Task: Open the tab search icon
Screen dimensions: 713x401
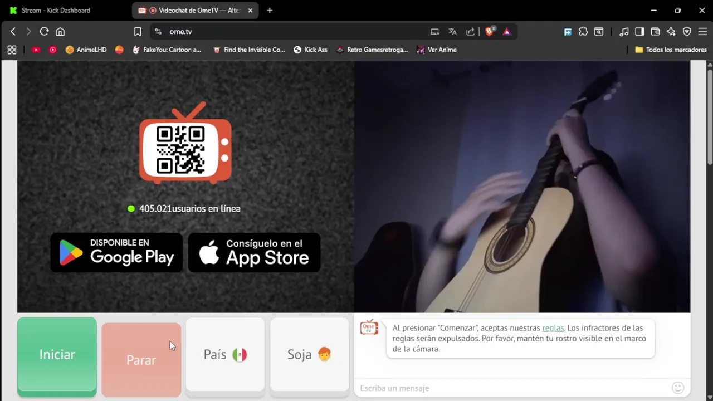Action: click(599, 32)
